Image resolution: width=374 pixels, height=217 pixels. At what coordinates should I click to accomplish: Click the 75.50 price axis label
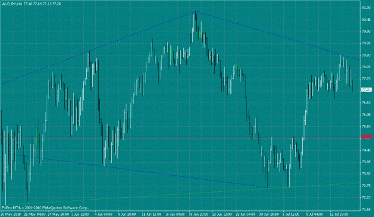point(366,127)
